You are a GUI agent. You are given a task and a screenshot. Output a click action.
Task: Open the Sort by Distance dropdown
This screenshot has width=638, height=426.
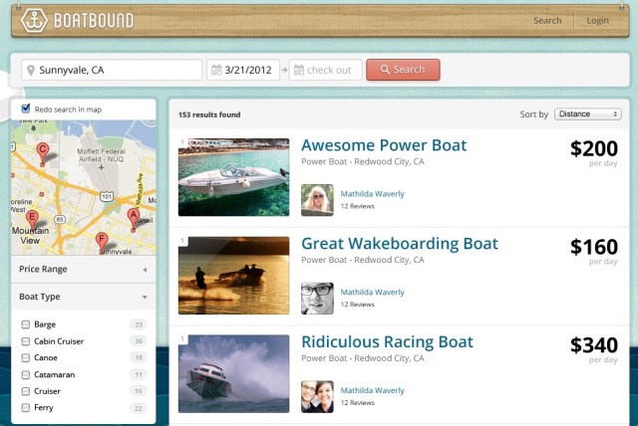click(588, 114)
